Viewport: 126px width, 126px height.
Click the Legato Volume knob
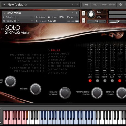[x=65, y=93]
